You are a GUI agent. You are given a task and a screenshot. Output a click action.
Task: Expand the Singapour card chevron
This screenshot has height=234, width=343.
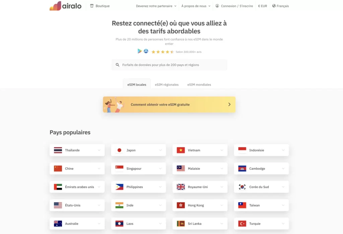160,168
